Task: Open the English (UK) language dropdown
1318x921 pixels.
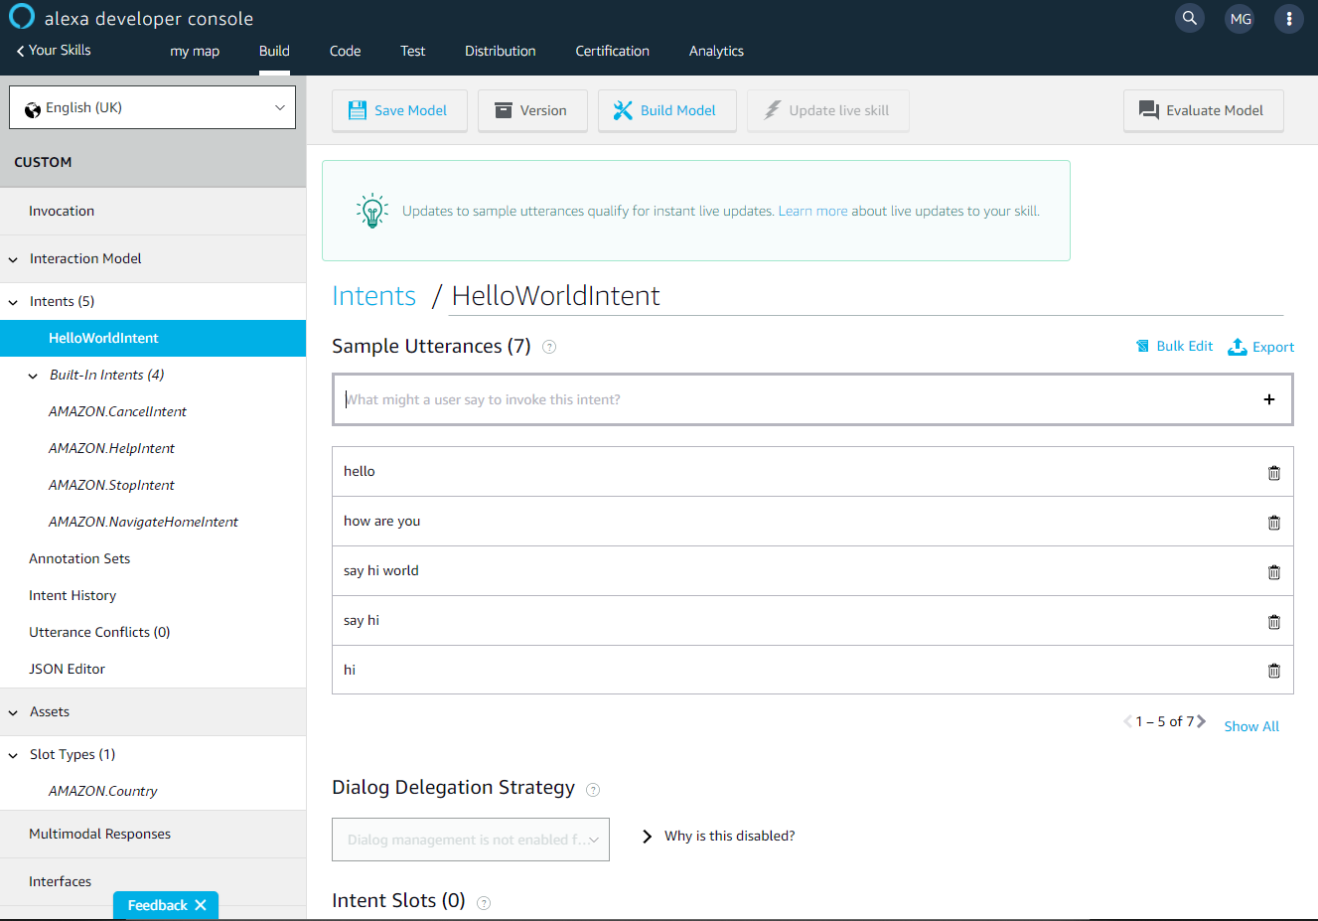Action: (152, 107)
